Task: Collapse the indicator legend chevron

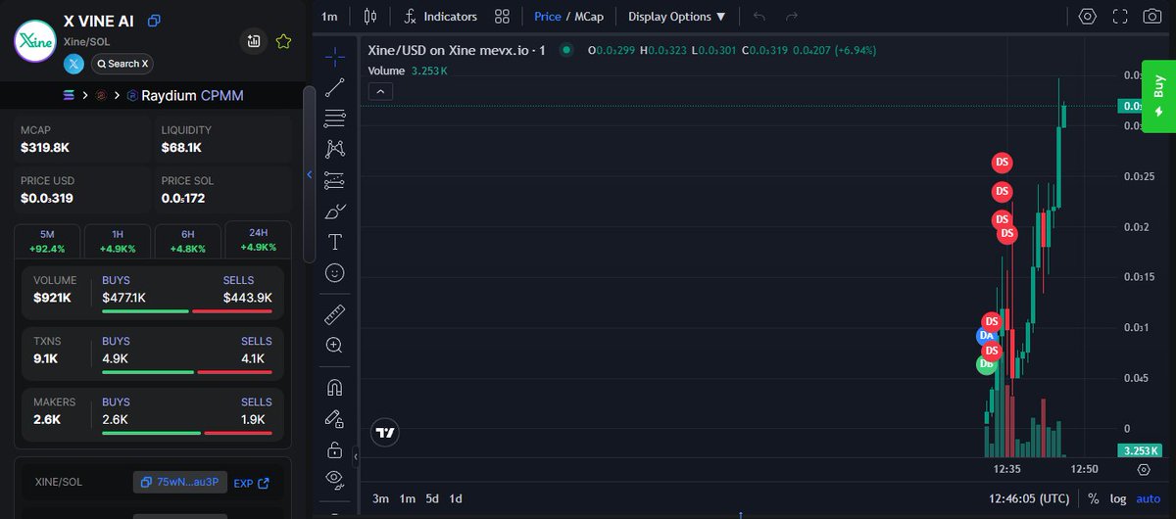Action: (381, 91)
